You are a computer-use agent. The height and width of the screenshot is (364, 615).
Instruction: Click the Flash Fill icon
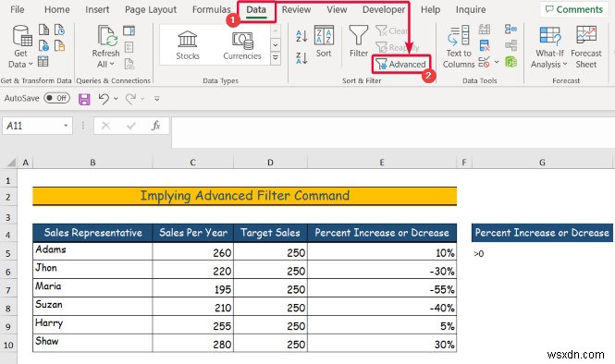(485, 30)
